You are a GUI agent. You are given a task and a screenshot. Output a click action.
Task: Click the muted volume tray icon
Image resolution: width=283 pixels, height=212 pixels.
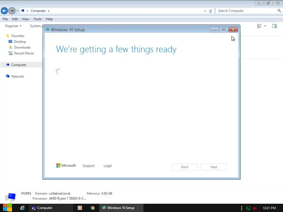click(255, 208)
